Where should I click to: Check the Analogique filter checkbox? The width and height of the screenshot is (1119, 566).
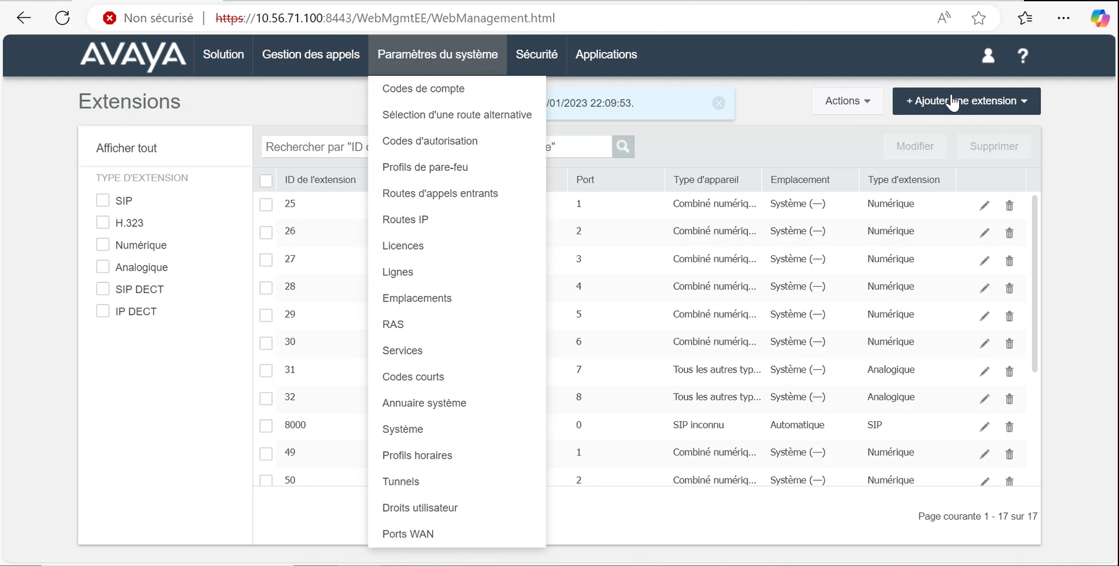[102, 267]
